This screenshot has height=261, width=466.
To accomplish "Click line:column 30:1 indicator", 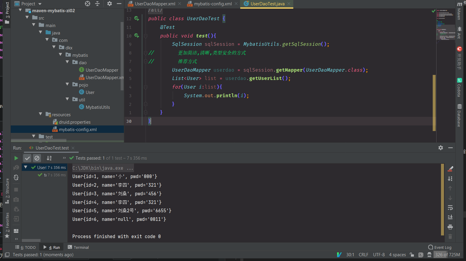I will click(350, 255).
